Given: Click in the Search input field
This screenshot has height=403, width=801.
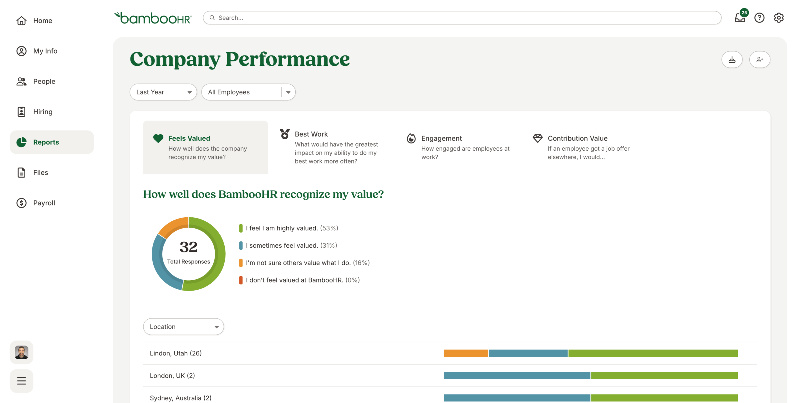Looking at the screenshot, I should click(x=462, y=18).
